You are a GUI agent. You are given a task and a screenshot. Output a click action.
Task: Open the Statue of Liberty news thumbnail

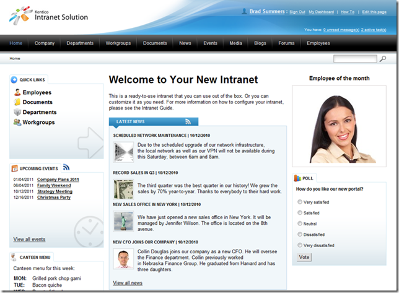[x=123, y=221]
